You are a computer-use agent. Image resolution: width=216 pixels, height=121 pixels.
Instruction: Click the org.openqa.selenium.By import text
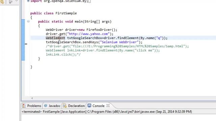66,1
